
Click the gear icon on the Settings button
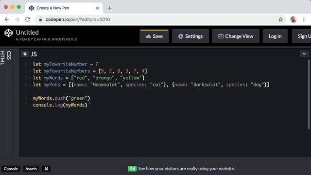point(180,36)
